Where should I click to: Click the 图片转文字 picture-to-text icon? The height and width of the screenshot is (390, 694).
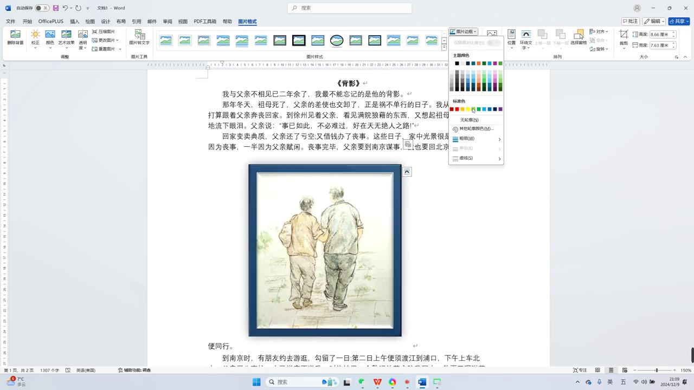[x=139, y=37]
